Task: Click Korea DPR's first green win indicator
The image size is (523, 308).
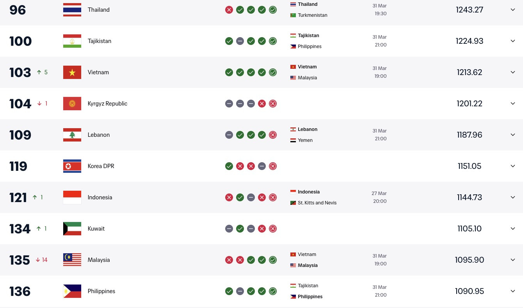Action: point(229,166)
